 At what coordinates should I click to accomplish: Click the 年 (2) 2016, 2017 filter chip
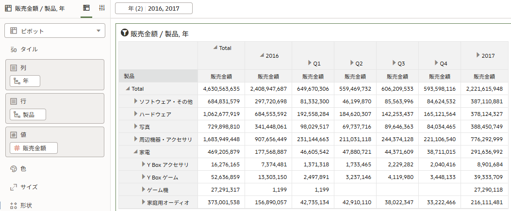pyautogui.click(x=153, y=8)
